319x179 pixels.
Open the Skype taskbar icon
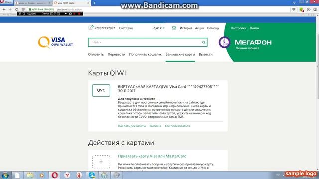tap(92, 175)
